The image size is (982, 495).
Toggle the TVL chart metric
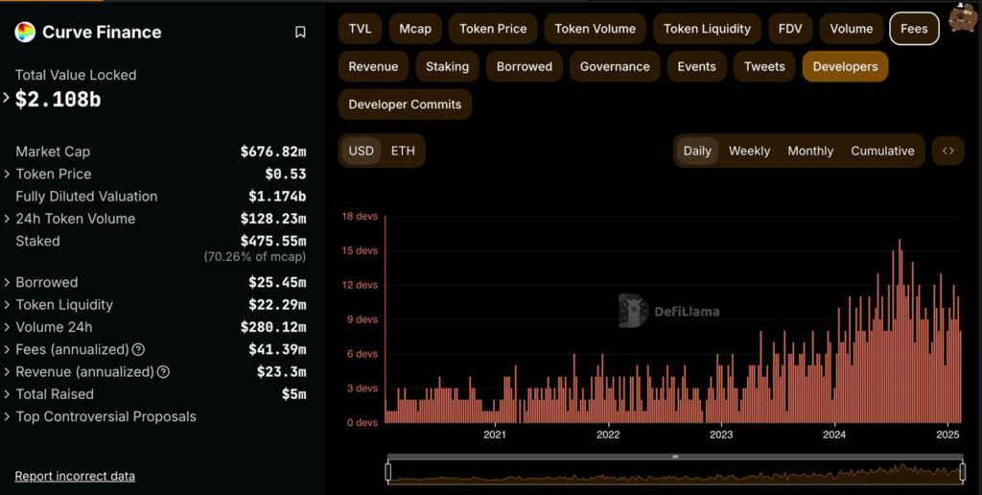(361, 29)
